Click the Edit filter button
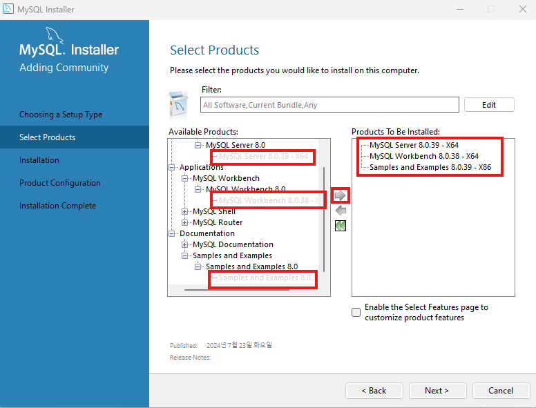Viewport: 536px width, 408px height. tap(489, 105)
